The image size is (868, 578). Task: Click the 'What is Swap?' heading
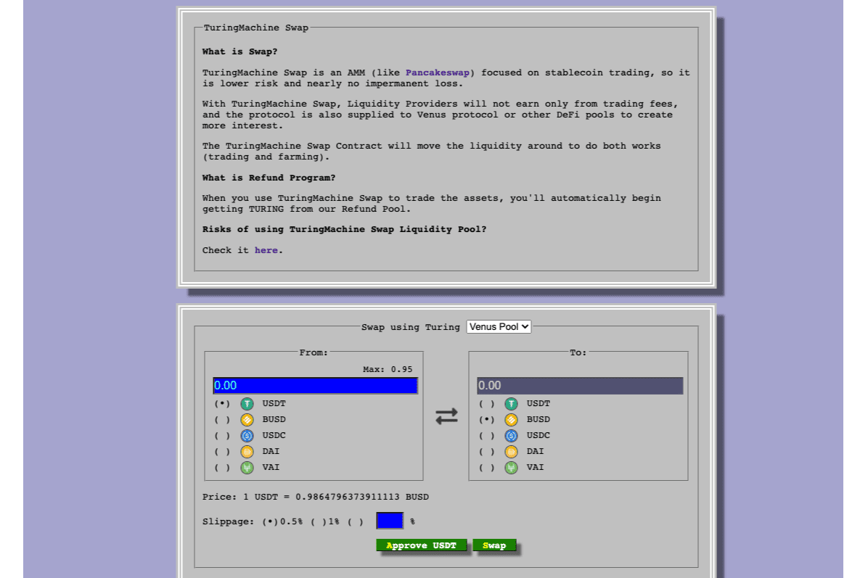pyautogui.click(x=239, y=52)
